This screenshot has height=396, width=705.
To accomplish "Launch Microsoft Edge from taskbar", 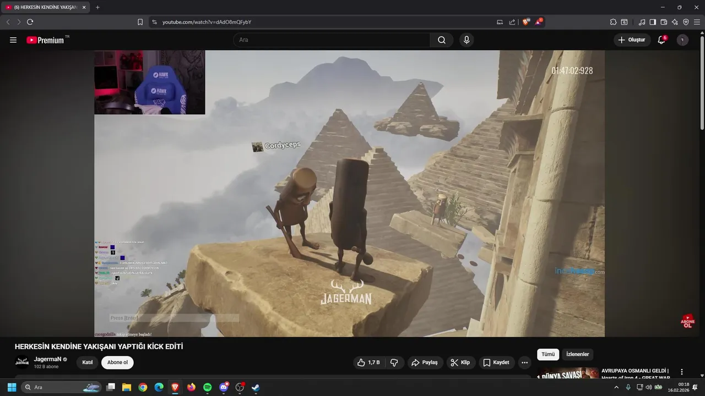I will click(159, 387).
